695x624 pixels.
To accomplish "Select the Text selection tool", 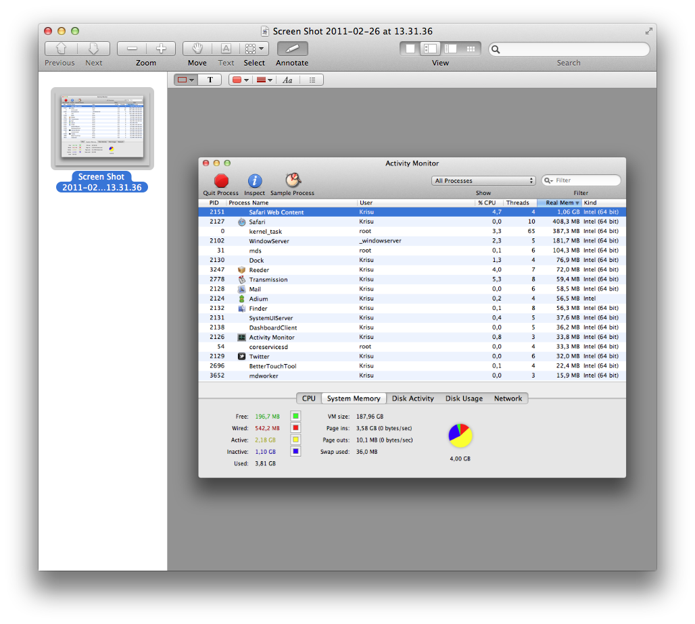I will click(226, 48).
